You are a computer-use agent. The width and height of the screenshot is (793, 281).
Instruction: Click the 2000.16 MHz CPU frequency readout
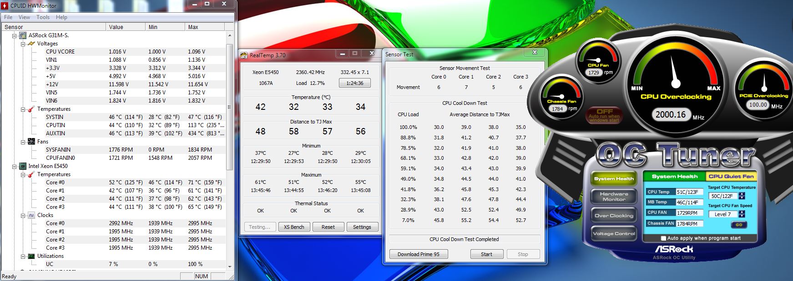click(671, 114)
